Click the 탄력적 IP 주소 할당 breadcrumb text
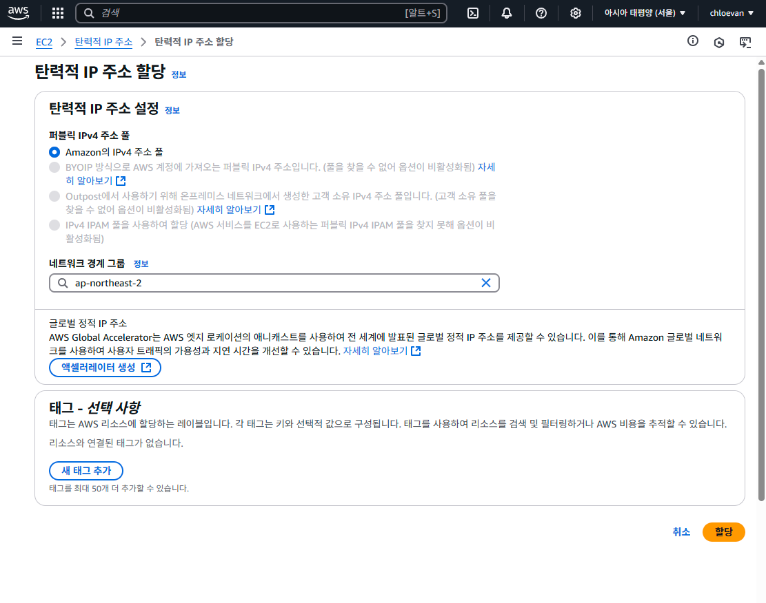766x603 pixels. [194, 42]
